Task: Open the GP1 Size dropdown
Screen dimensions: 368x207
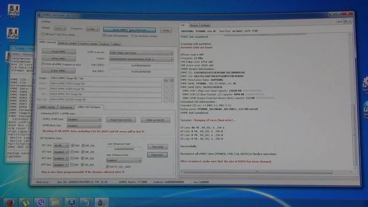Action: click(x=62, y=145)
